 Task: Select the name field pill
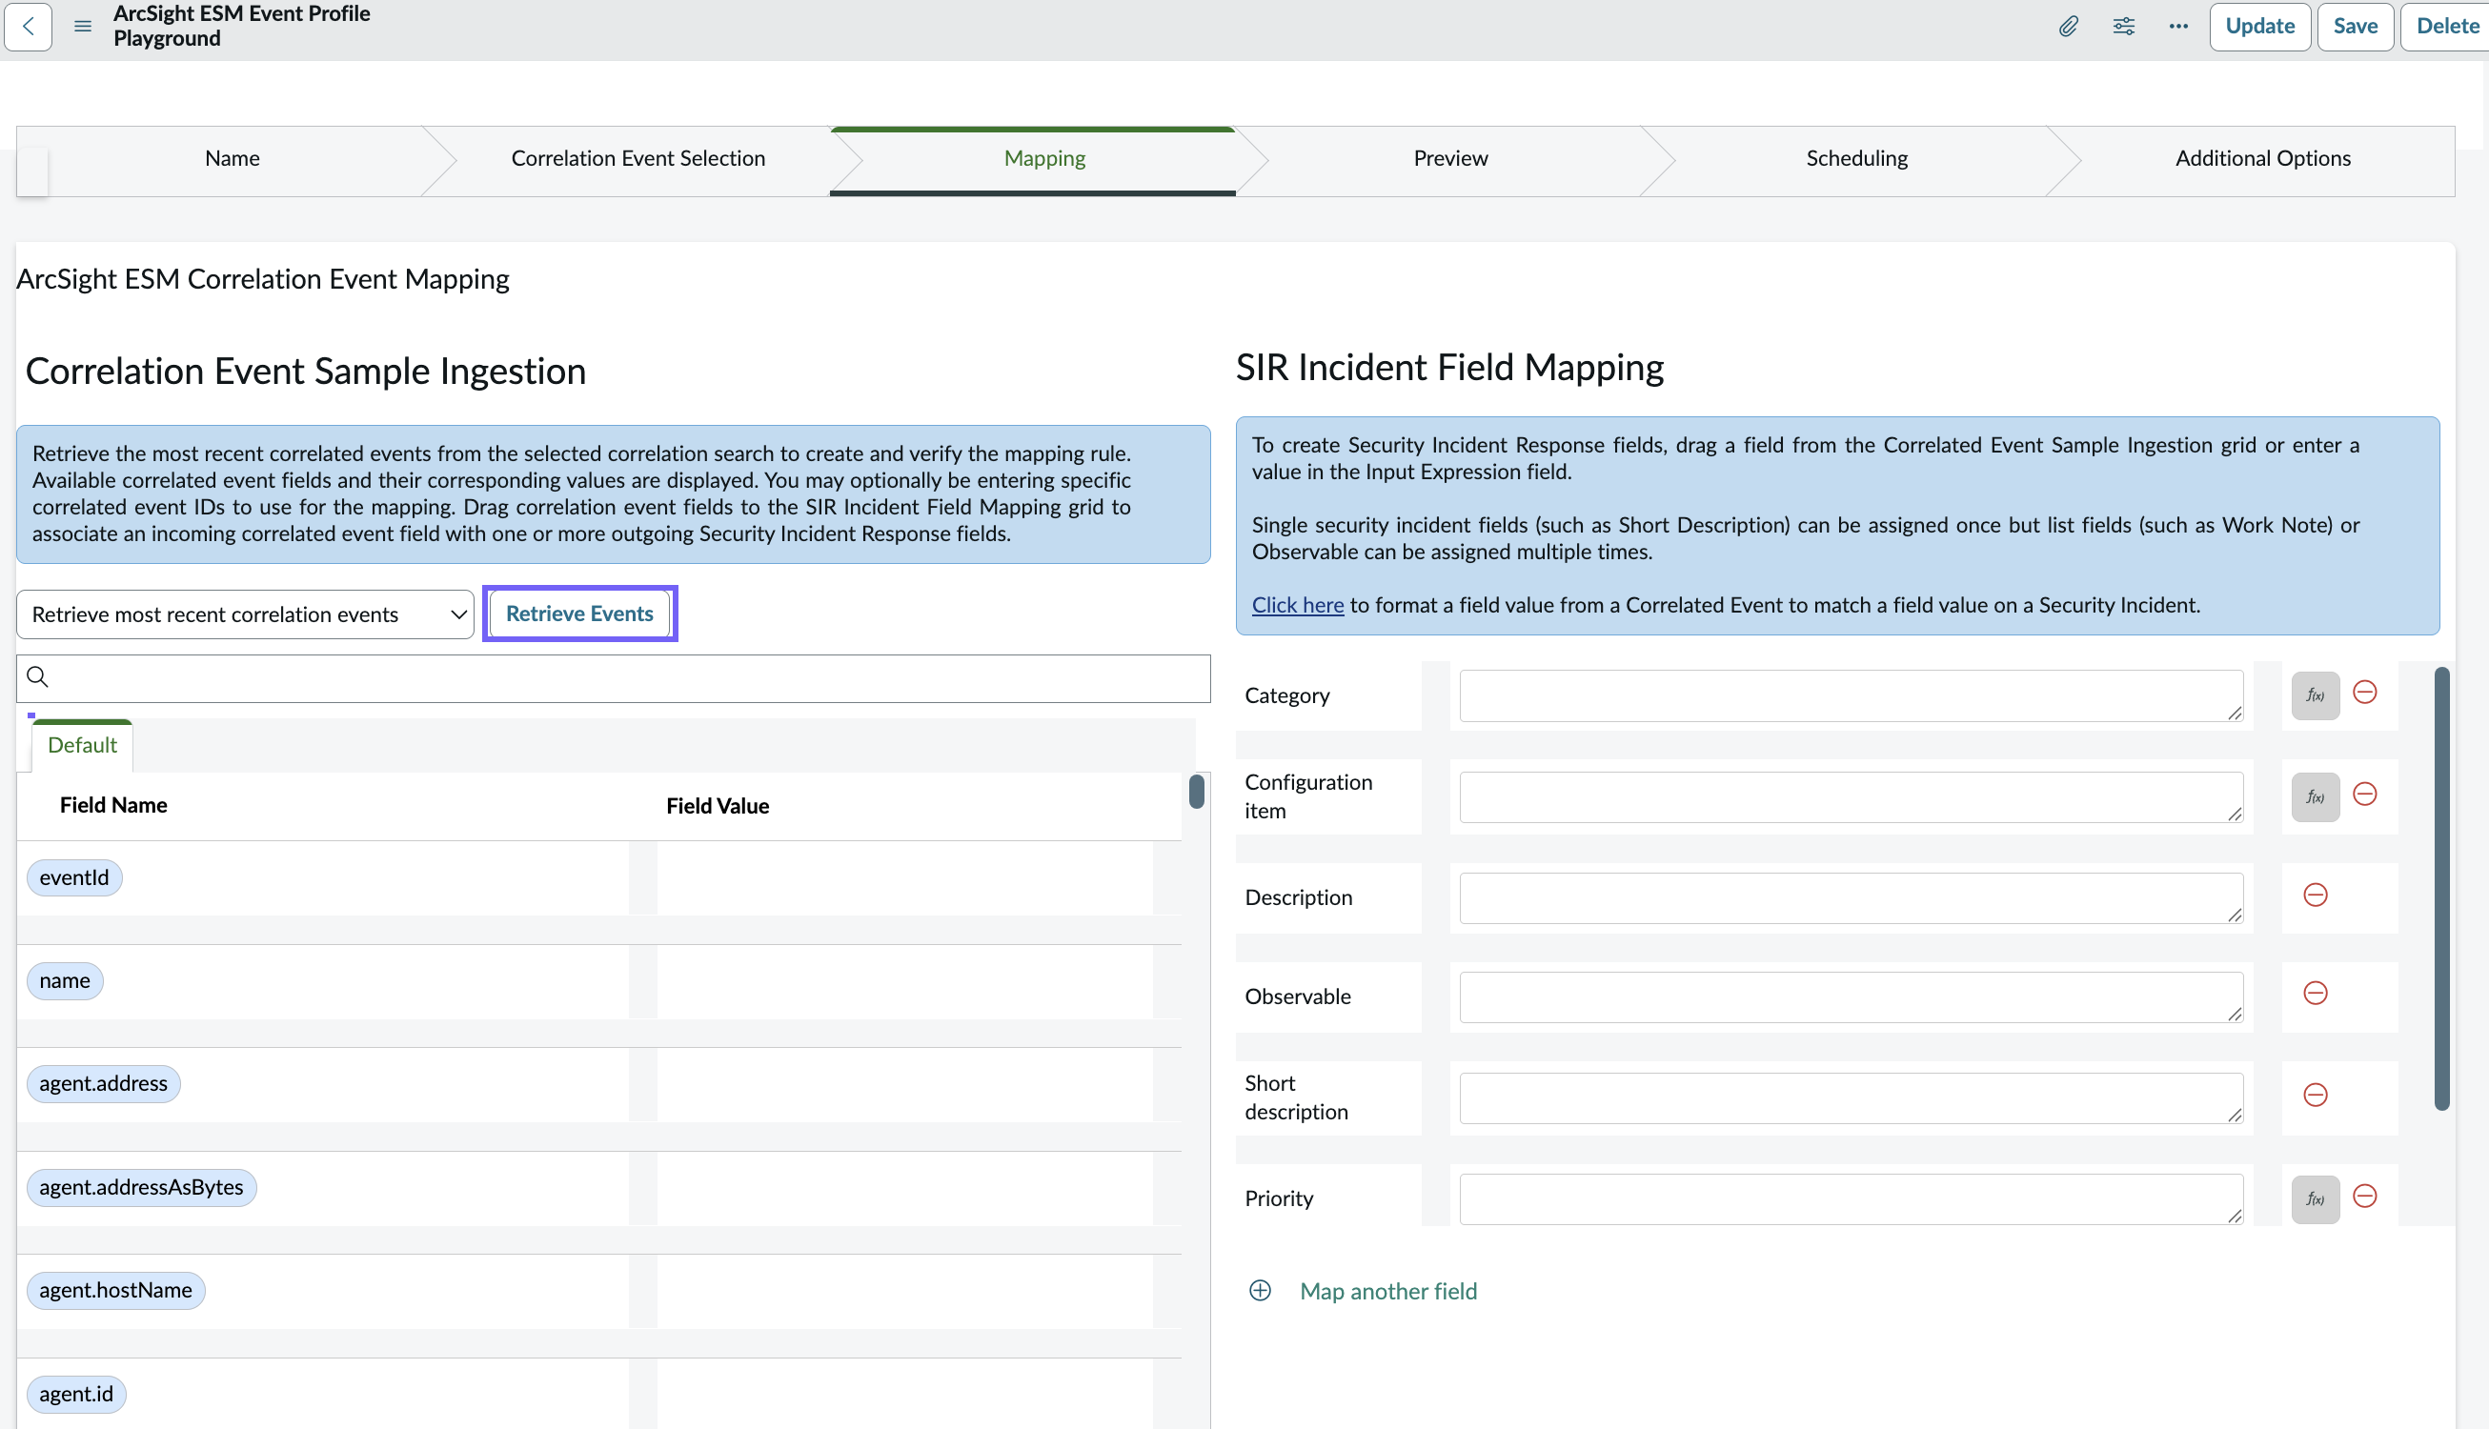[65, 981]
